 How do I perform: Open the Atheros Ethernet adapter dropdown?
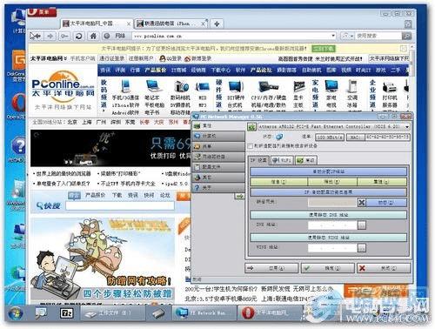(x=407, y=127)
